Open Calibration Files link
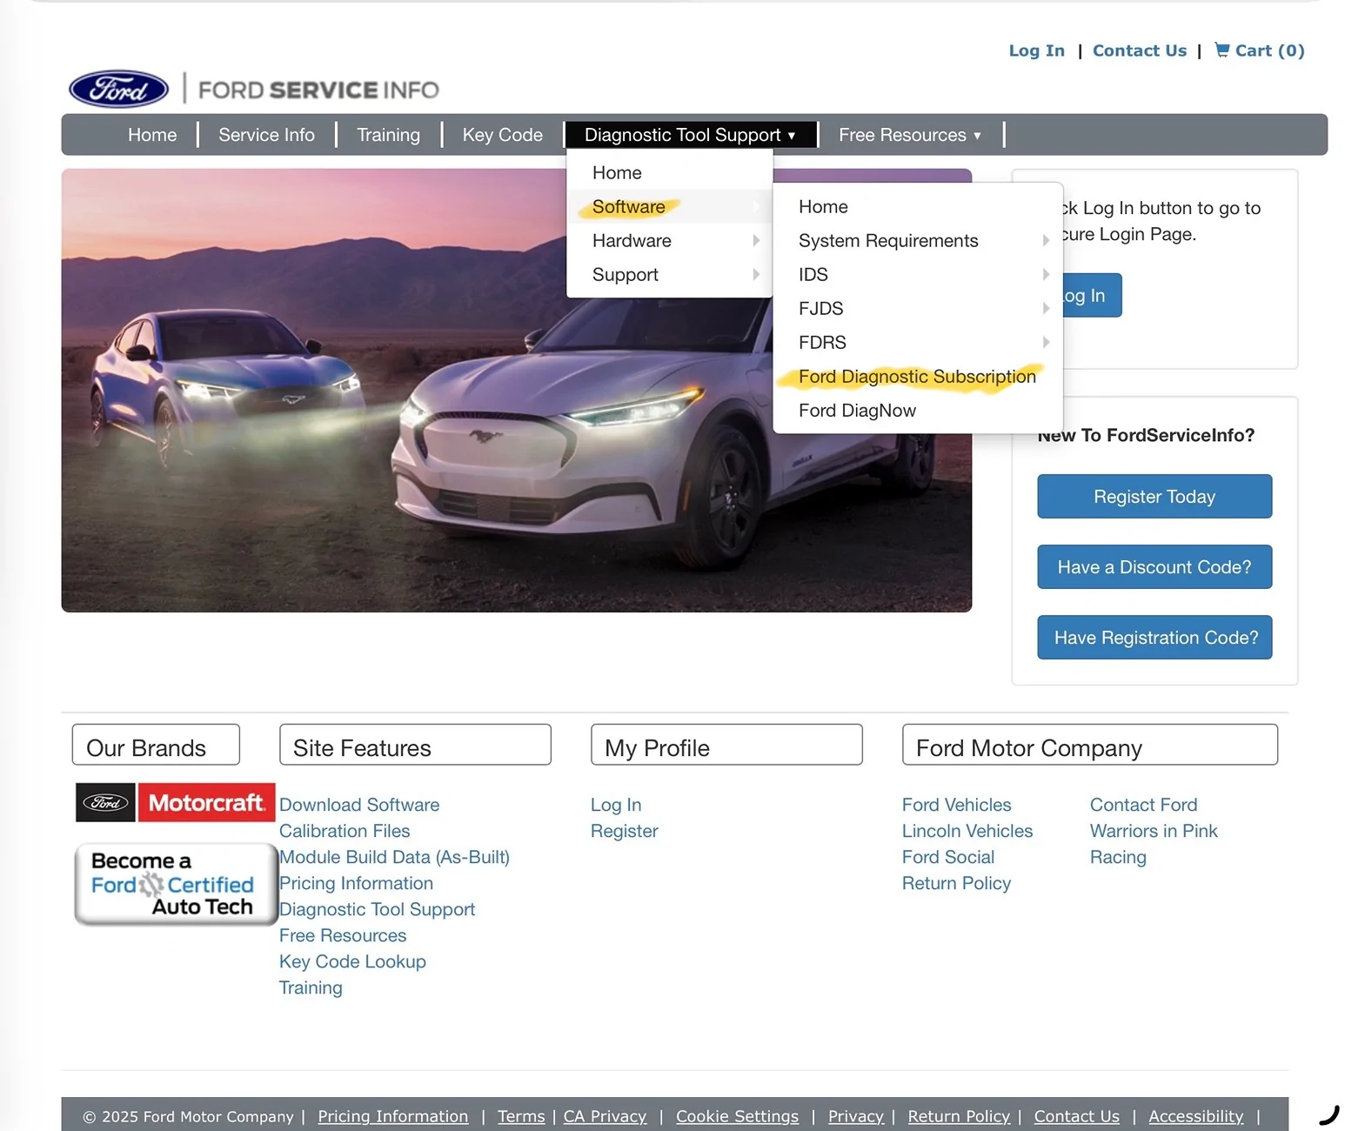 345,831
